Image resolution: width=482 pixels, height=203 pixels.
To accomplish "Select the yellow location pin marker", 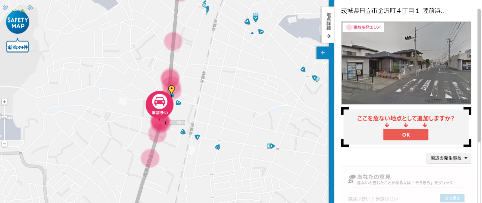I will pos(171,90).
